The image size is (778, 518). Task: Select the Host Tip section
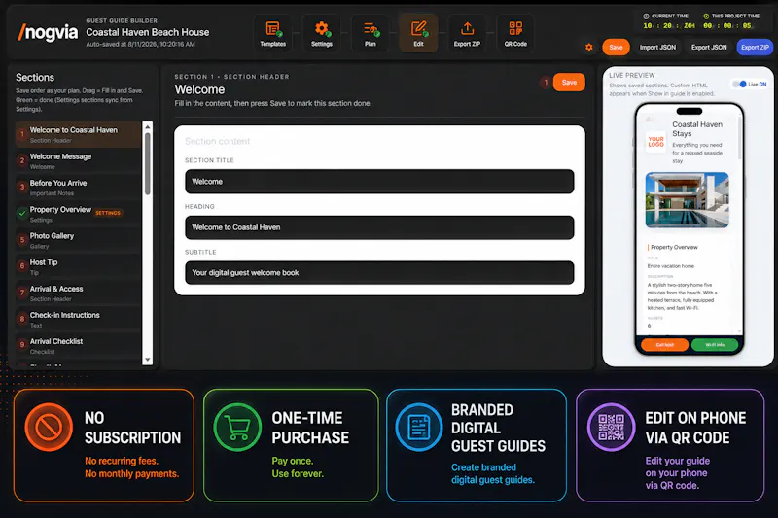(x=79, y=266)
